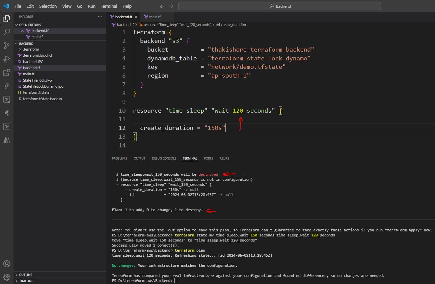Image resolution: width=435 pixels, height=284 pixels.
Task: Open the Manage settings gear
Action: pyautogui.click(x=6, y=277)
